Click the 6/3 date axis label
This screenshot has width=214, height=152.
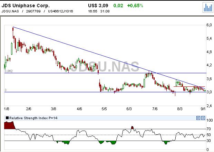tap(129, 109)
